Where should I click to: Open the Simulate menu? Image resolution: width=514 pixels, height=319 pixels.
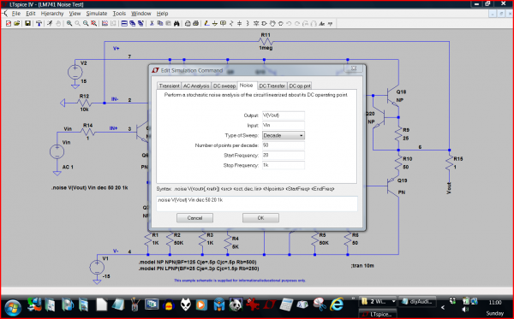point(97,14)
